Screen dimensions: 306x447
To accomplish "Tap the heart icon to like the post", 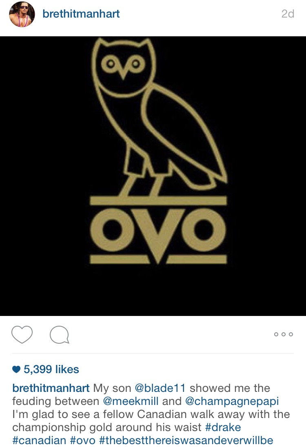I will pos(22,334).
